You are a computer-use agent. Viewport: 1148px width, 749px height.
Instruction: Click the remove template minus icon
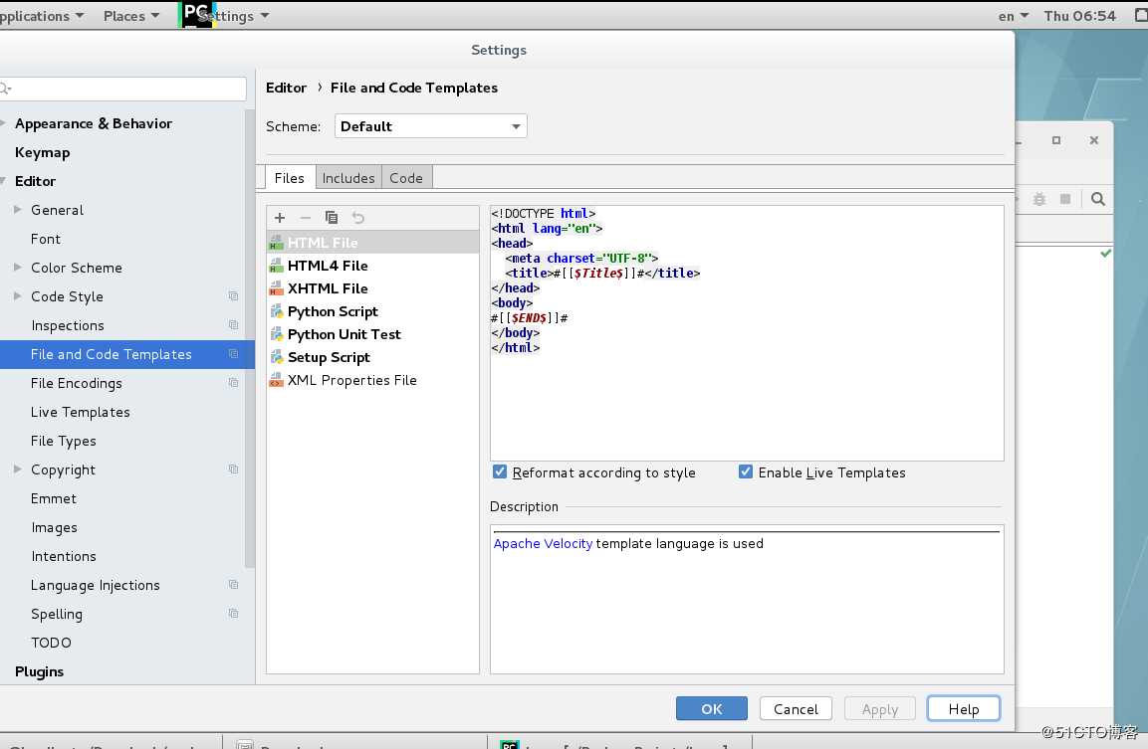click(x=306, y=217)
